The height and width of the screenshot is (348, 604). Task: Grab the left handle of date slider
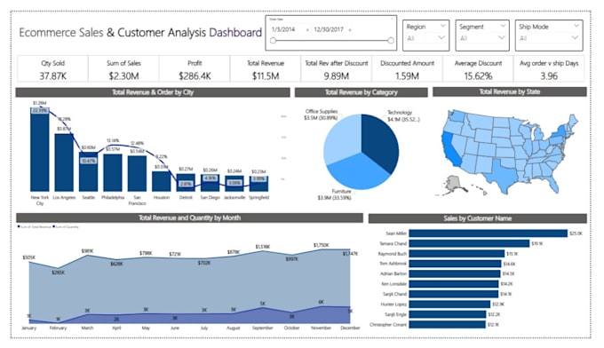pos(273,41)
